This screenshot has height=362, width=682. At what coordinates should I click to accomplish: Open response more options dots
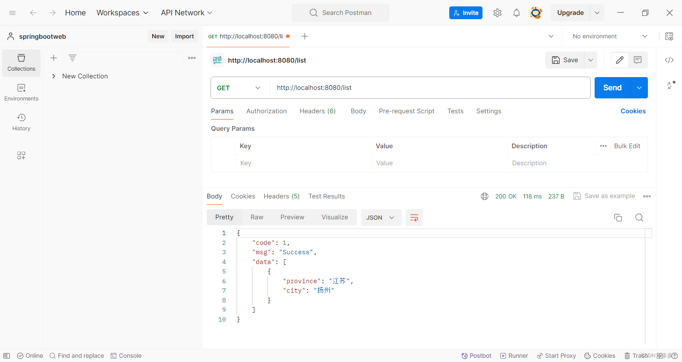click(x=647, y=196)
